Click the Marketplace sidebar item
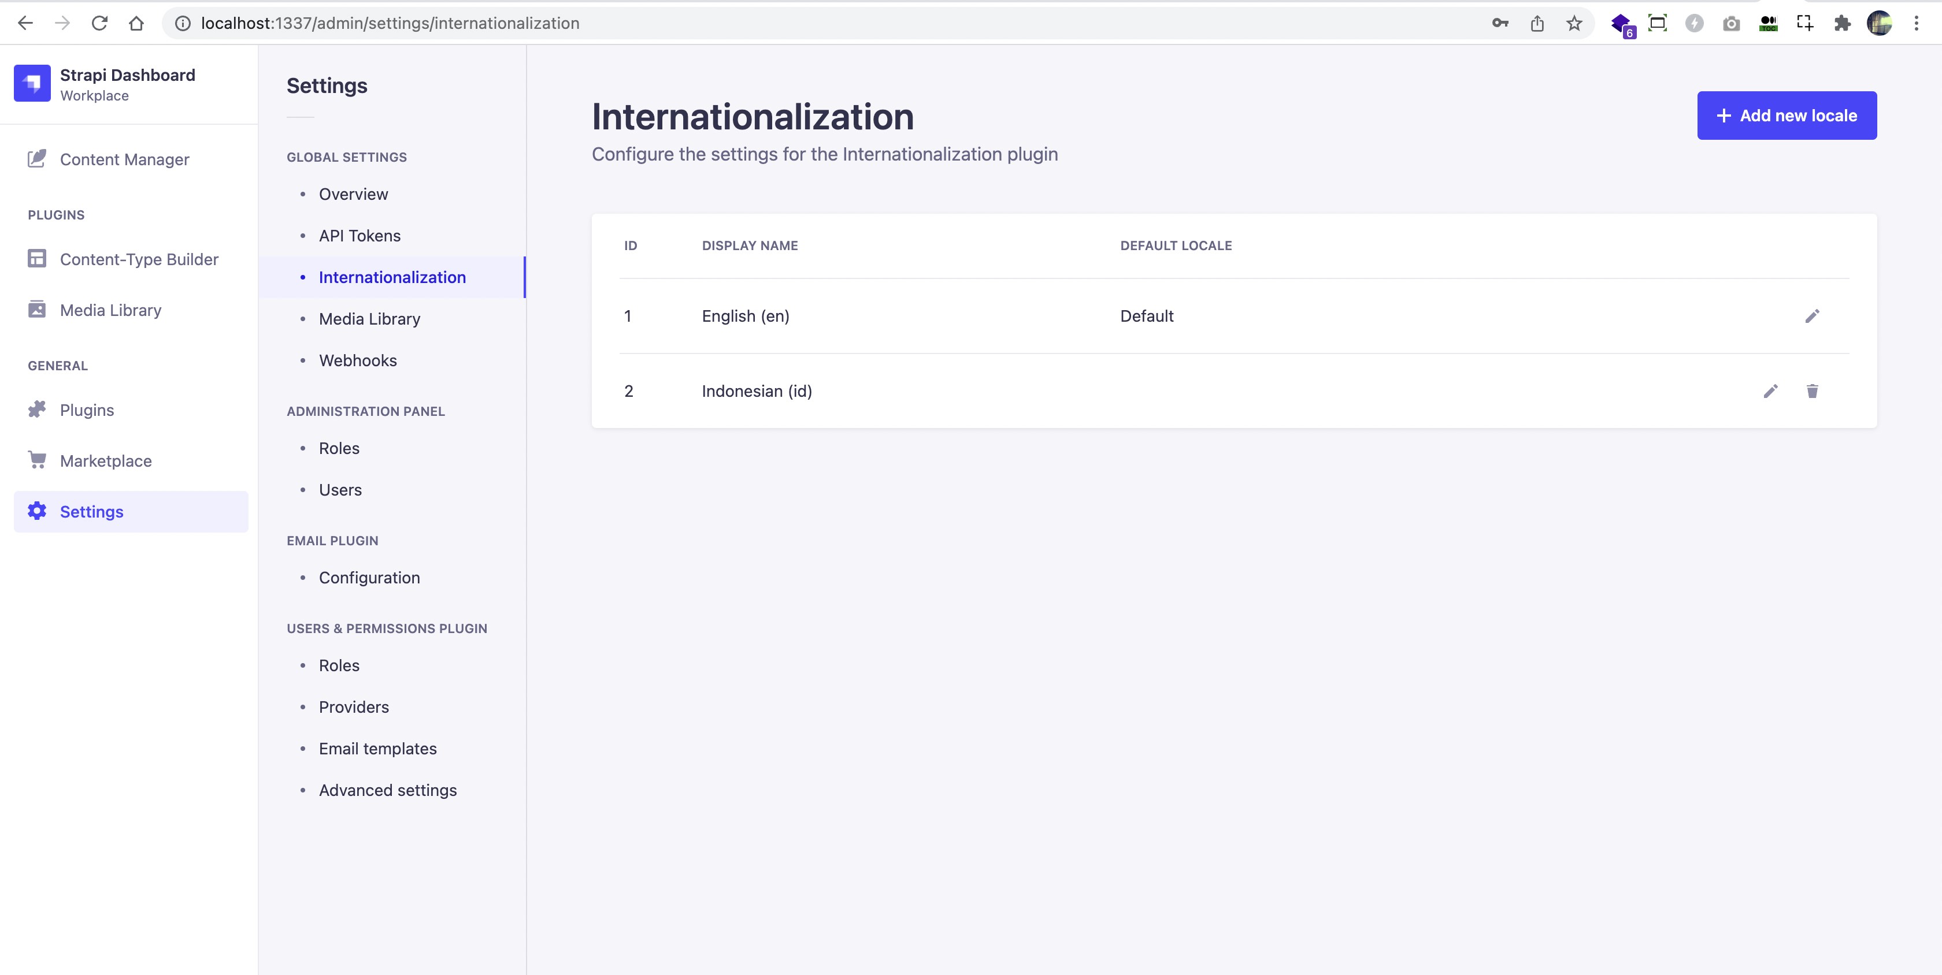The width and height of the screenshot is (1942, 975). 106,460
